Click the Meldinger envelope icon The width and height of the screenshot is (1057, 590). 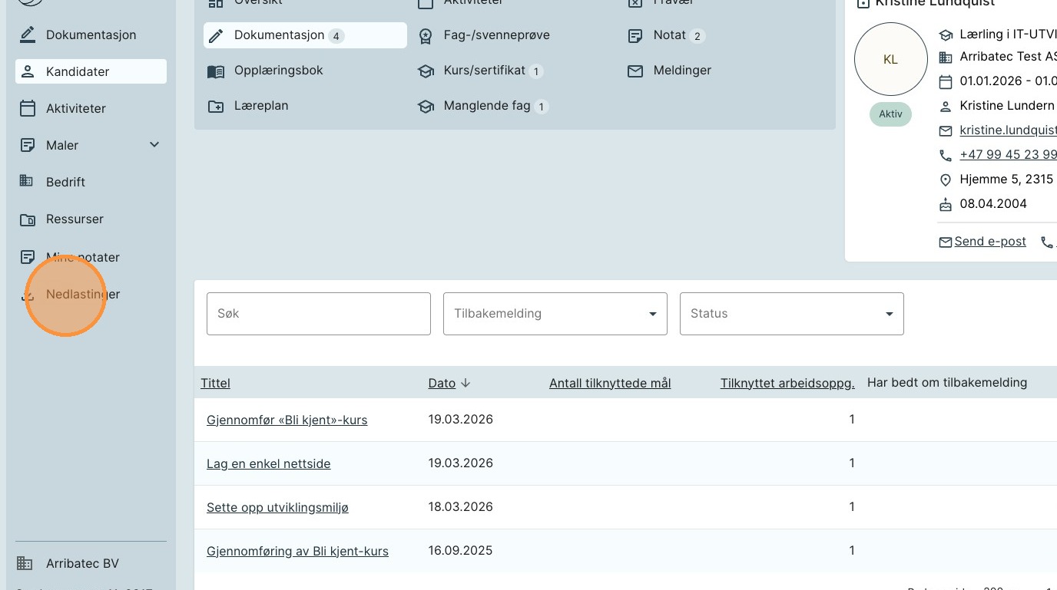point(635,71)
